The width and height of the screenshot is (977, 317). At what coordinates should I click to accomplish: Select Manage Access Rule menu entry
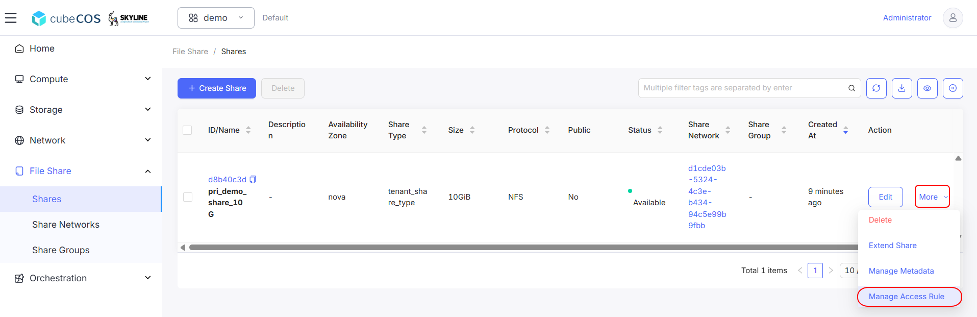click(x=906, y=297)
